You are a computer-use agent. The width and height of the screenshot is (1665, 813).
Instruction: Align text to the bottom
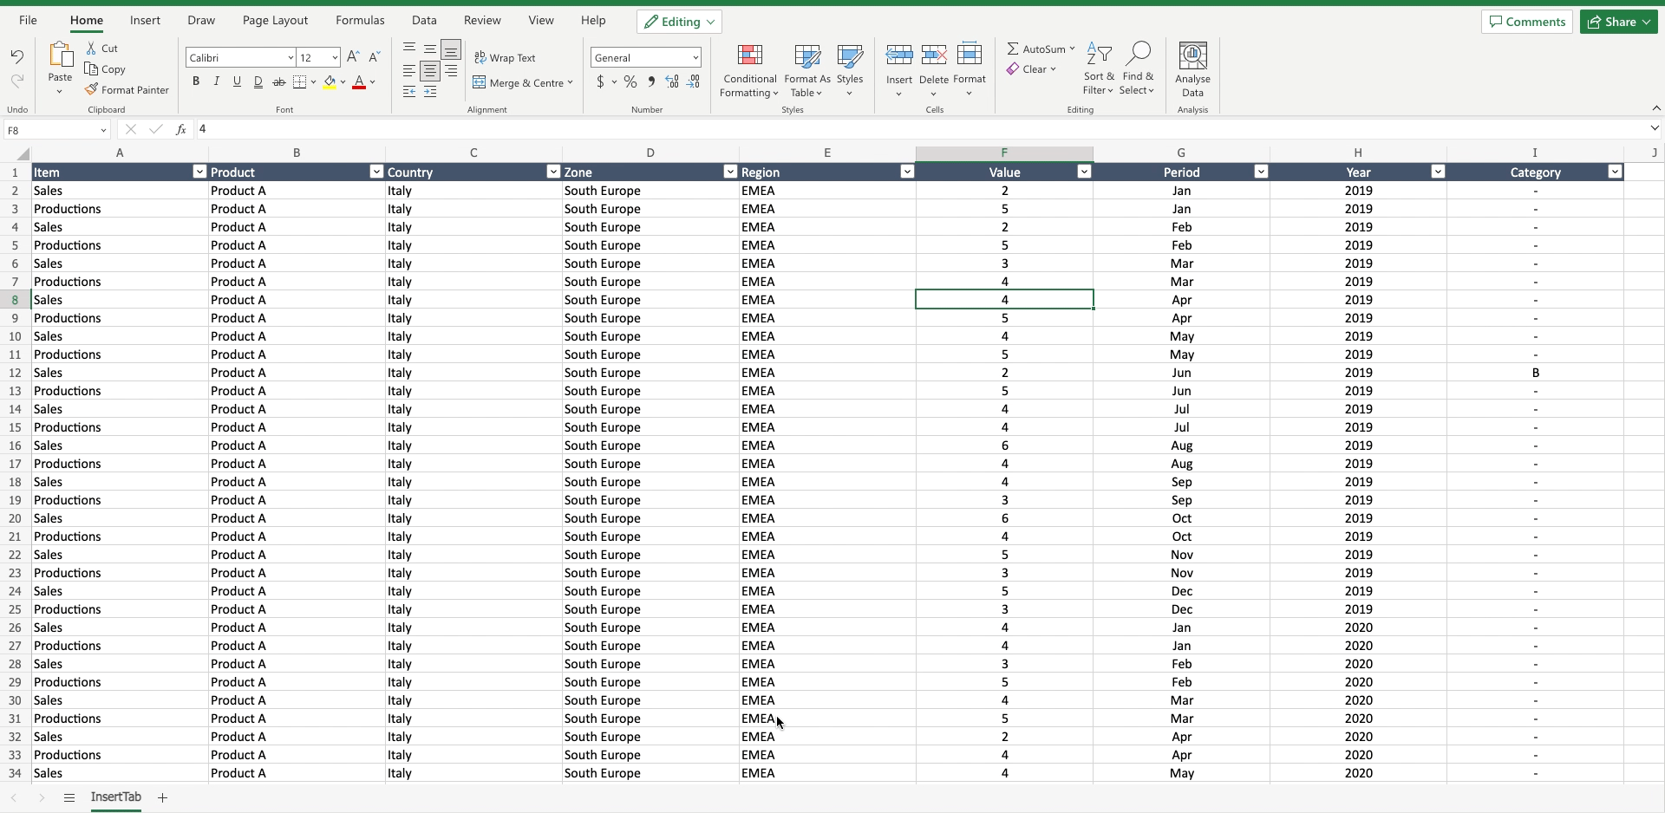point(451,49)
